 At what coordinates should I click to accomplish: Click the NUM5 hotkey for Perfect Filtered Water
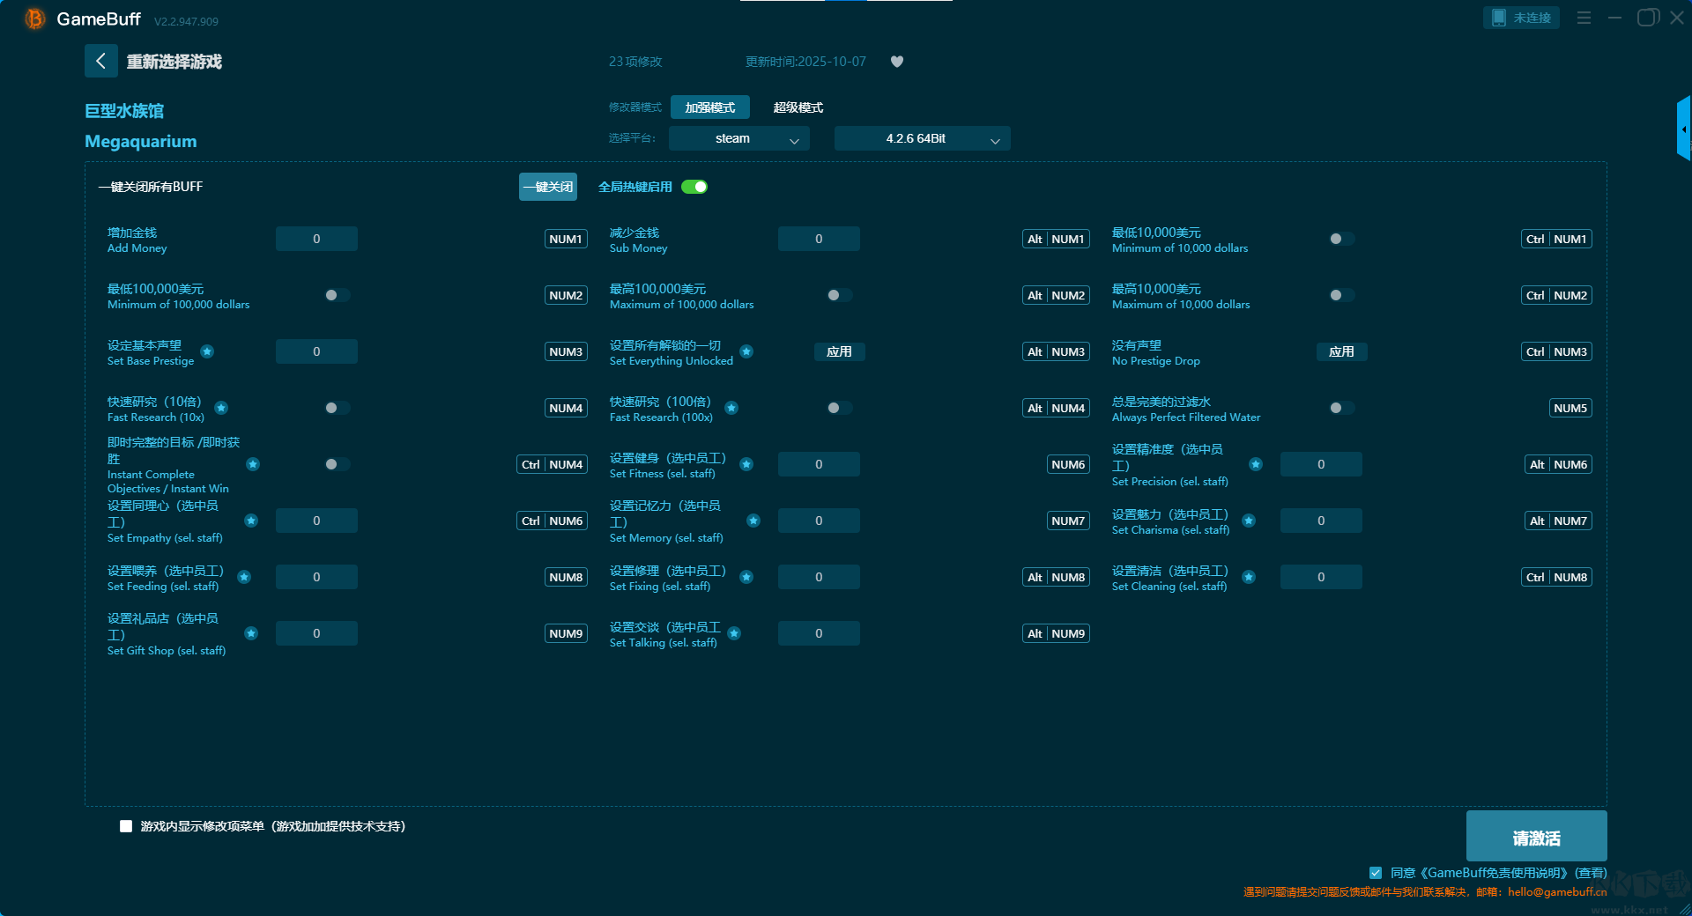click(x=1570, y=408)
